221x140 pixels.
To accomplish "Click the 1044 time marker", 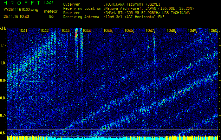I will pyautogui.click(x=86, y=30).
